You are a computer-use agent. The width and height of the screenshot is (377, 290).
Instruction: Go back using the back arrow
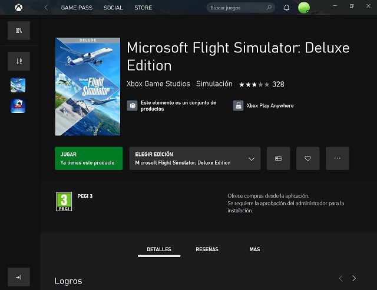click(x=46, y=8)
